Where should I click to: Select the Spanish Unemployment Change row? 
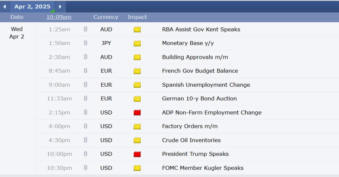click(206, 85)
